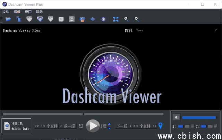Click the JPG export toolbar icon
Image resolution: width=222 pixels, height=140 pixels.
[x=40, y=19]
